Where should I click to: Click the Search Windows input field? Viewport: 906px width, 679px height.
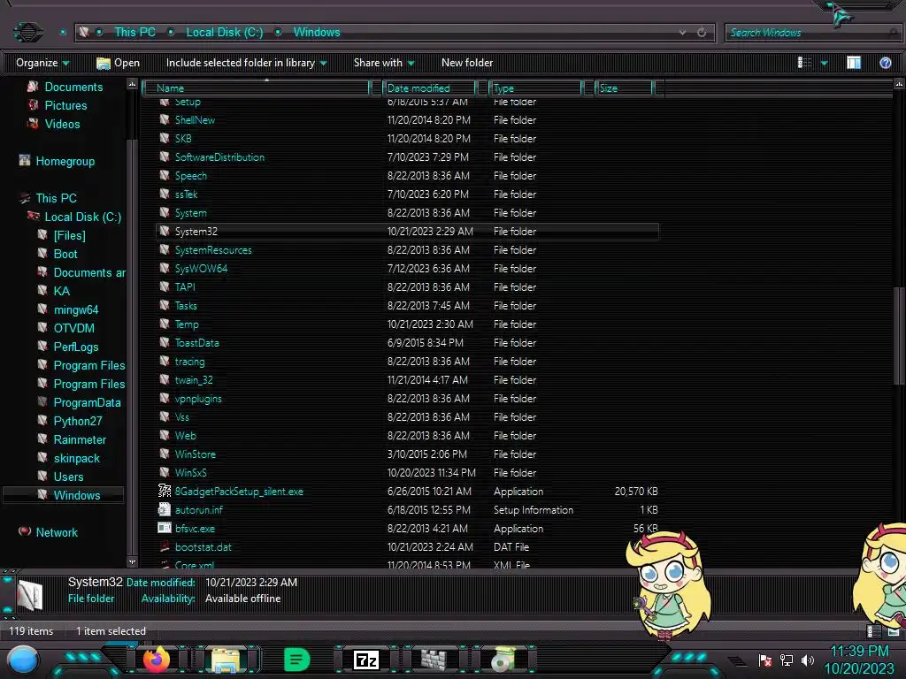(x=813, y=33)
